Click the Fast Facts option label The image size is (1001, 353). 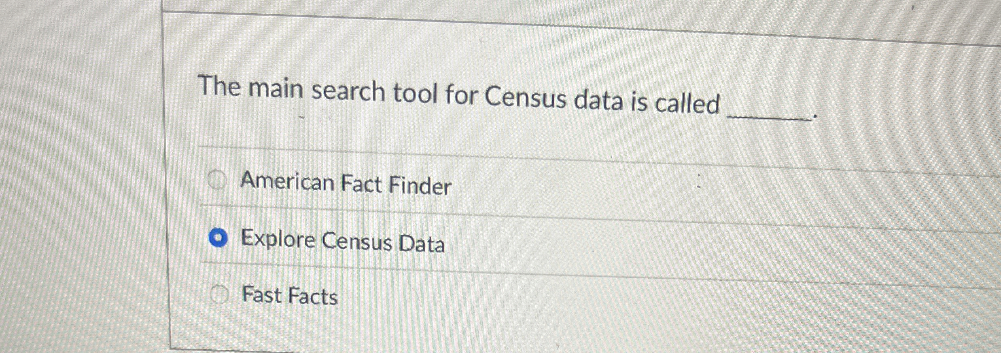(290, 297)
